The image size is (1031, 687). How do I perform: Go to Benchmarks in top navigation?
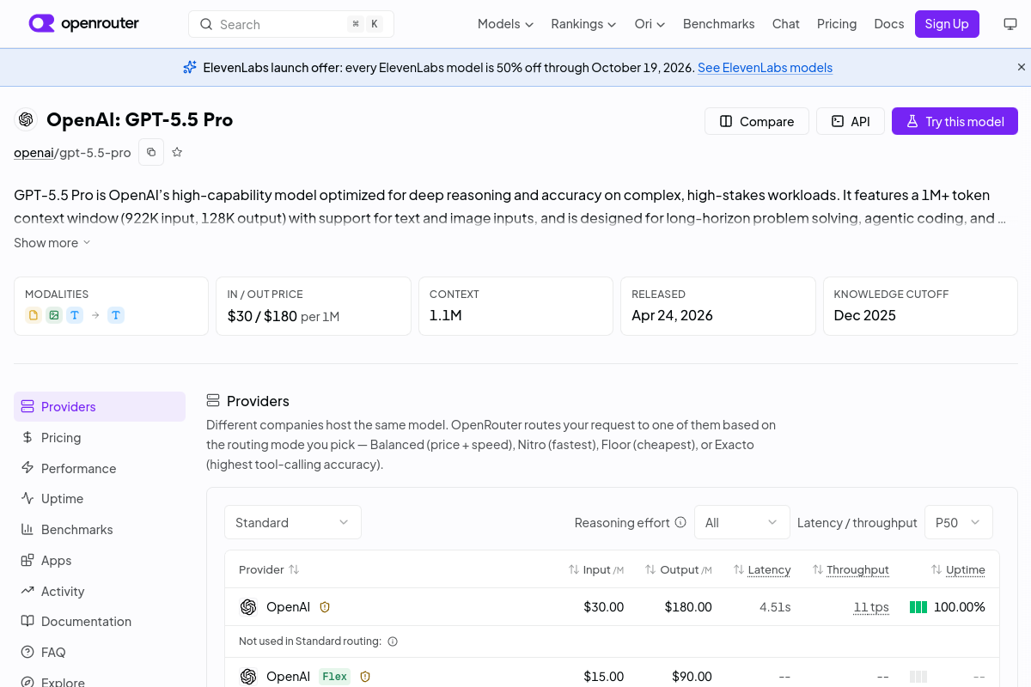pyautogui.click(x=718, y=24)
